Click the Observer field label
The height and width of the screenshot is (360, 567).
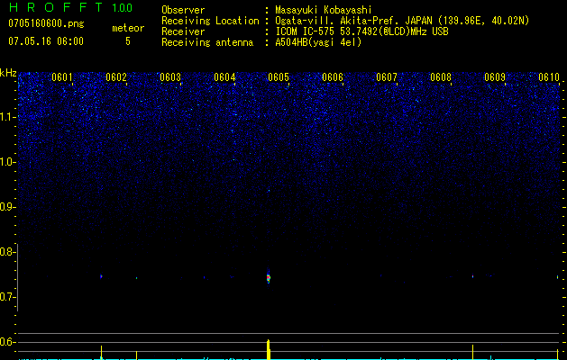click(183, 10)
